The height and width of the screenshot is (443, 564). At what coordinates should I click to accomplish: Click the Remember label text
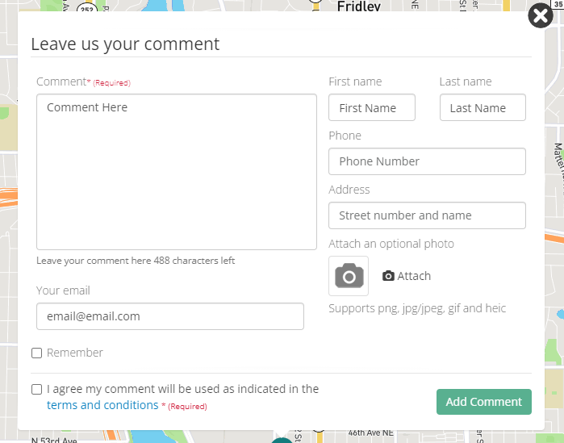pyautogui.click(x=75, y=353)
